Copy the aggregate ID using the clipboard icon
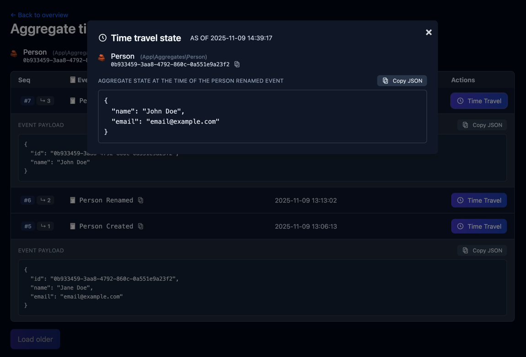526x357 pixels. tap(237, 64)
